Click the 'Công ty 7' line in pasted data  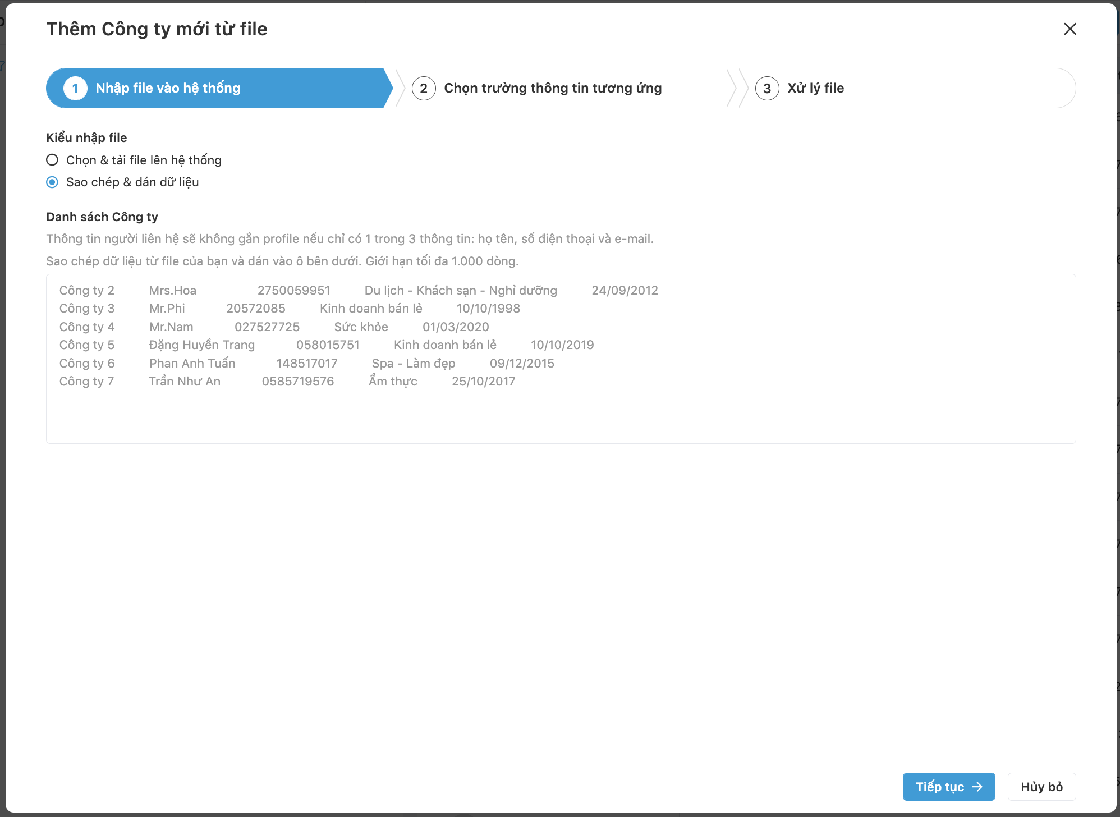[87, 381]
